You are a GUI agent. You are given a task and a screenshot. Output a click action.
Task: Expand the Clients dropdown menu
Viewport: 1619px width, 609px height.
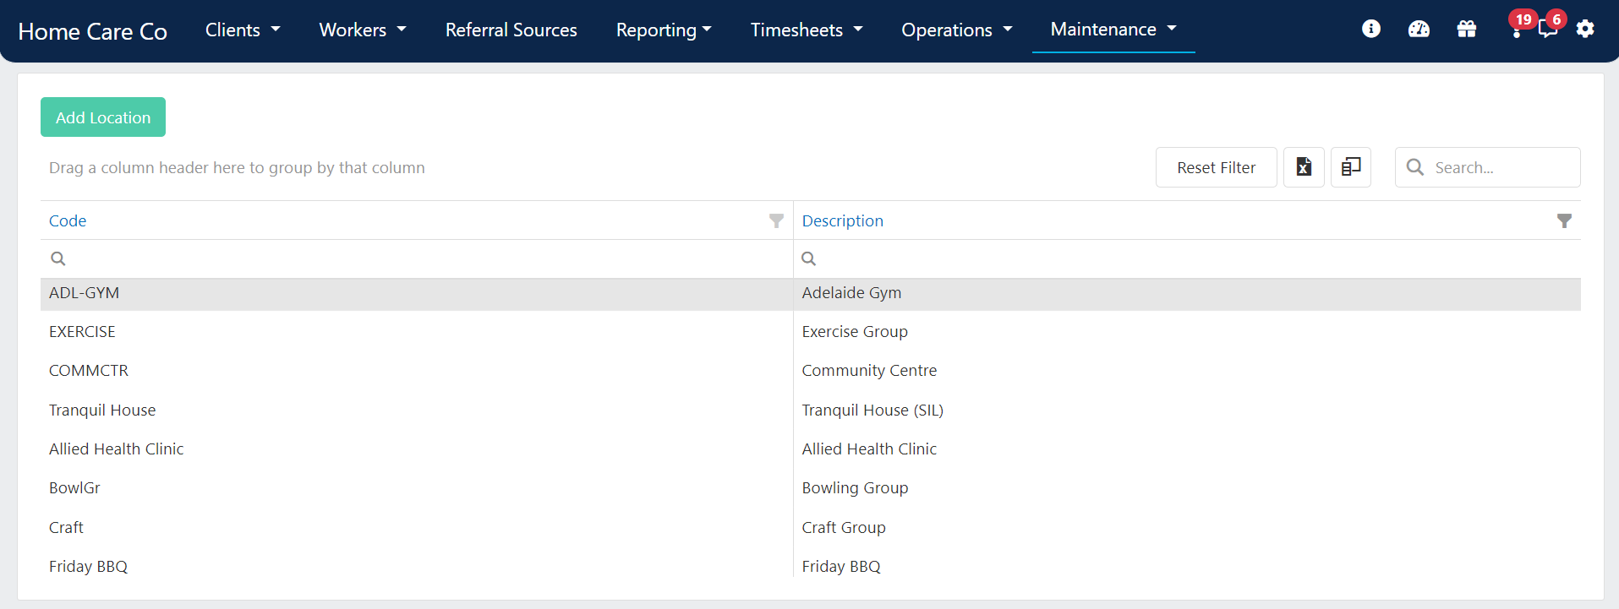(x=243, y=30)
